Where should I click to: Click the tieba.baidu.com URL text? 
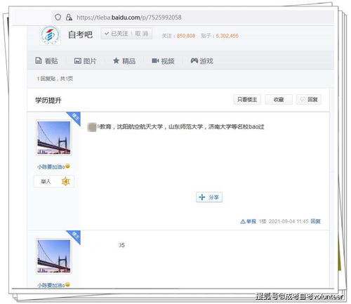coord(129,18)
